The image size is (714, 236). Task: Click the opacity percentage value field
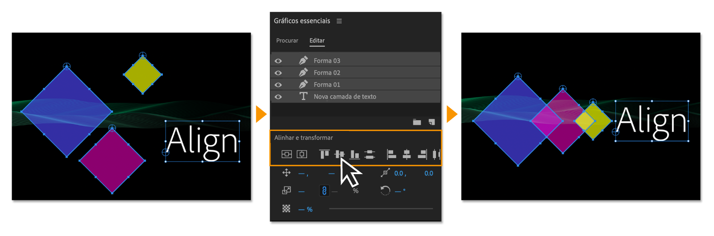click(306, 209)
